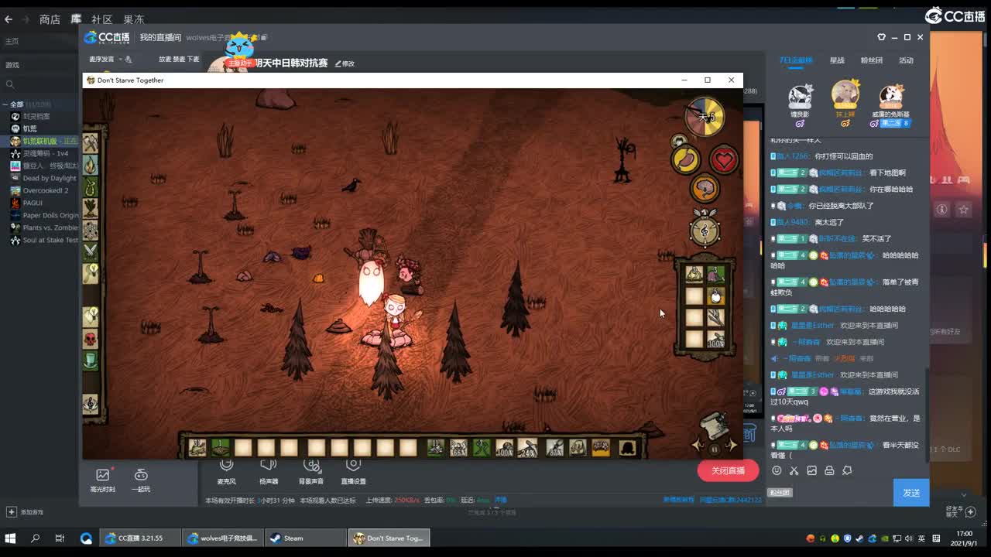This screenshot has height=557, width=991.
Task: Open the Tools crafting tab in game
Action: (x=91, y=144)
